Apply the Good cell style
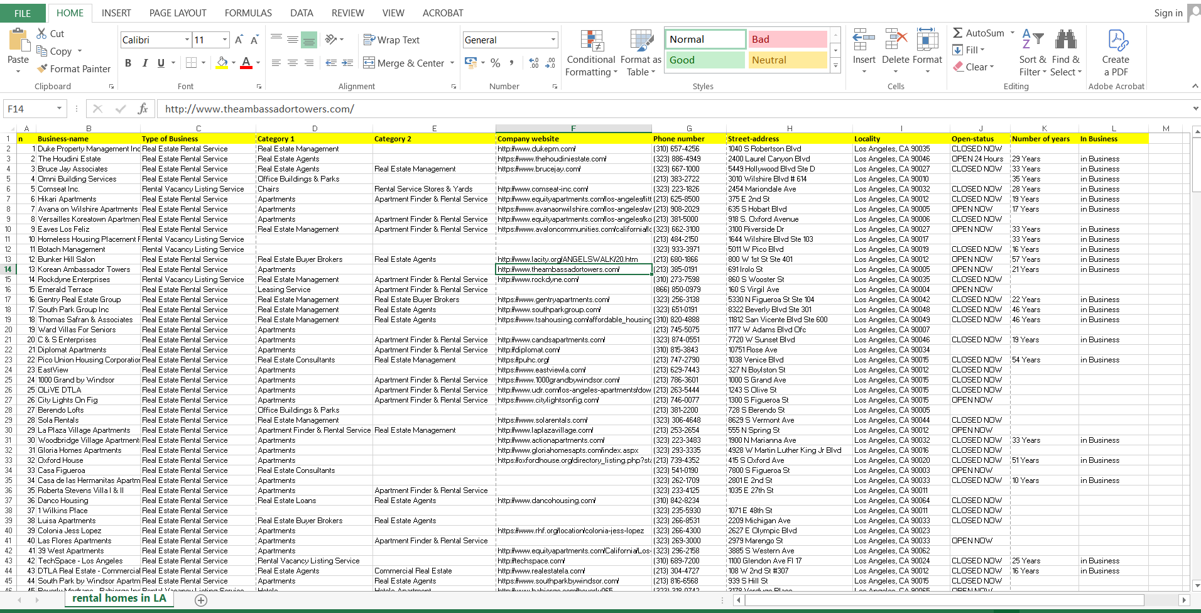 point(705,60)
